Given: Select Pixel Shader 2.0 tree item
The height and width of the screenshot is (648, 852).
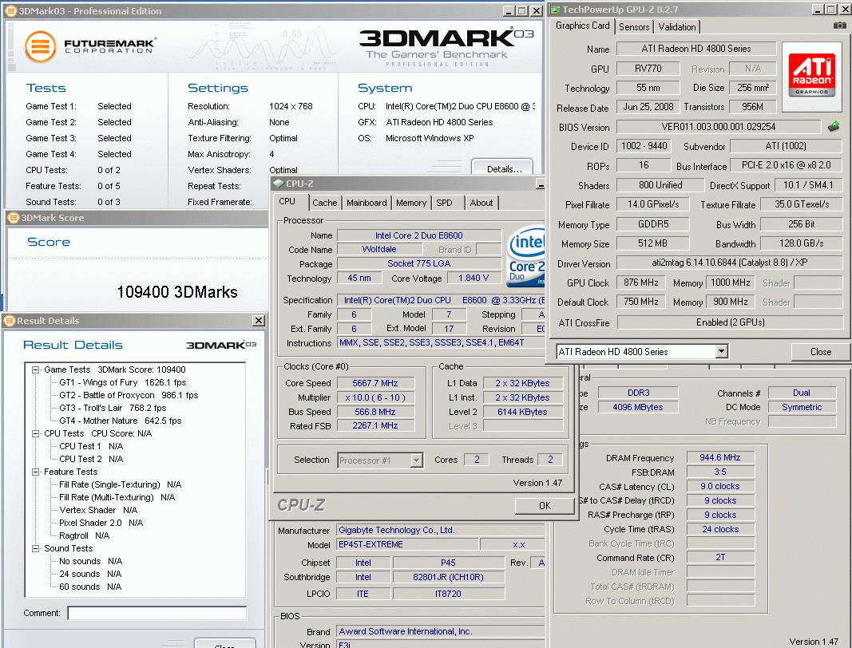Looking at the screenshot, I should pos(101,523).
